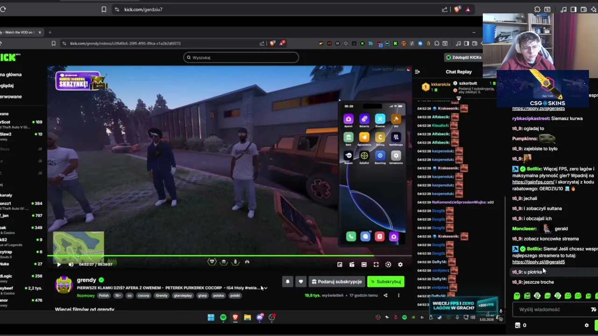Open Strona główna in Kick sidebar
The width and height of the screenshot is (598, 336).
click(10, 75)
